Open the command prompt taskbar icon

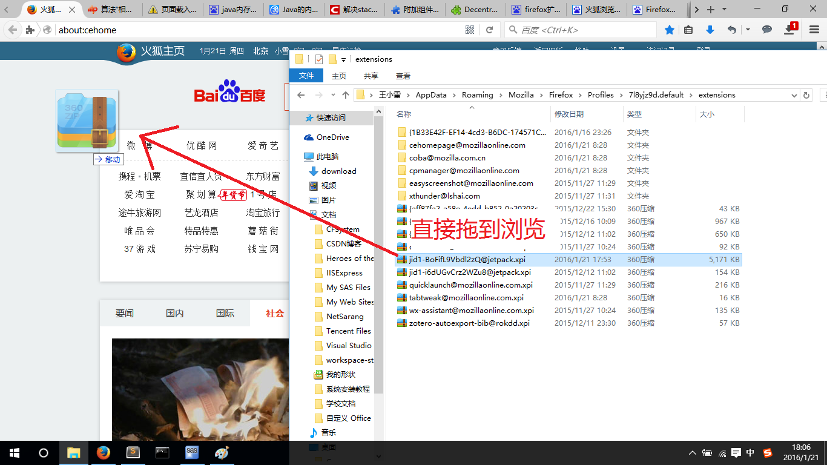(162, 452)
